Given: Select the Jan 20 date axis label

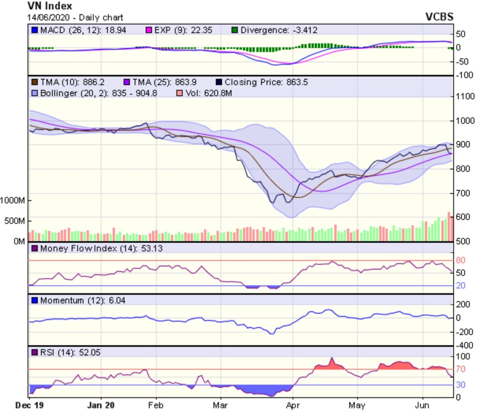Looking at the screenshot, I should click(x=101, y=405).
